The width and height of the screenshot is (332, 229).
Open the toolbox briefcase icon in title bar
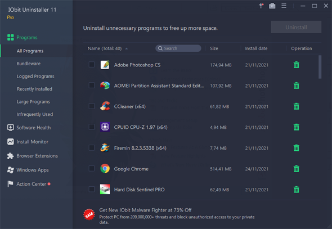272,6
